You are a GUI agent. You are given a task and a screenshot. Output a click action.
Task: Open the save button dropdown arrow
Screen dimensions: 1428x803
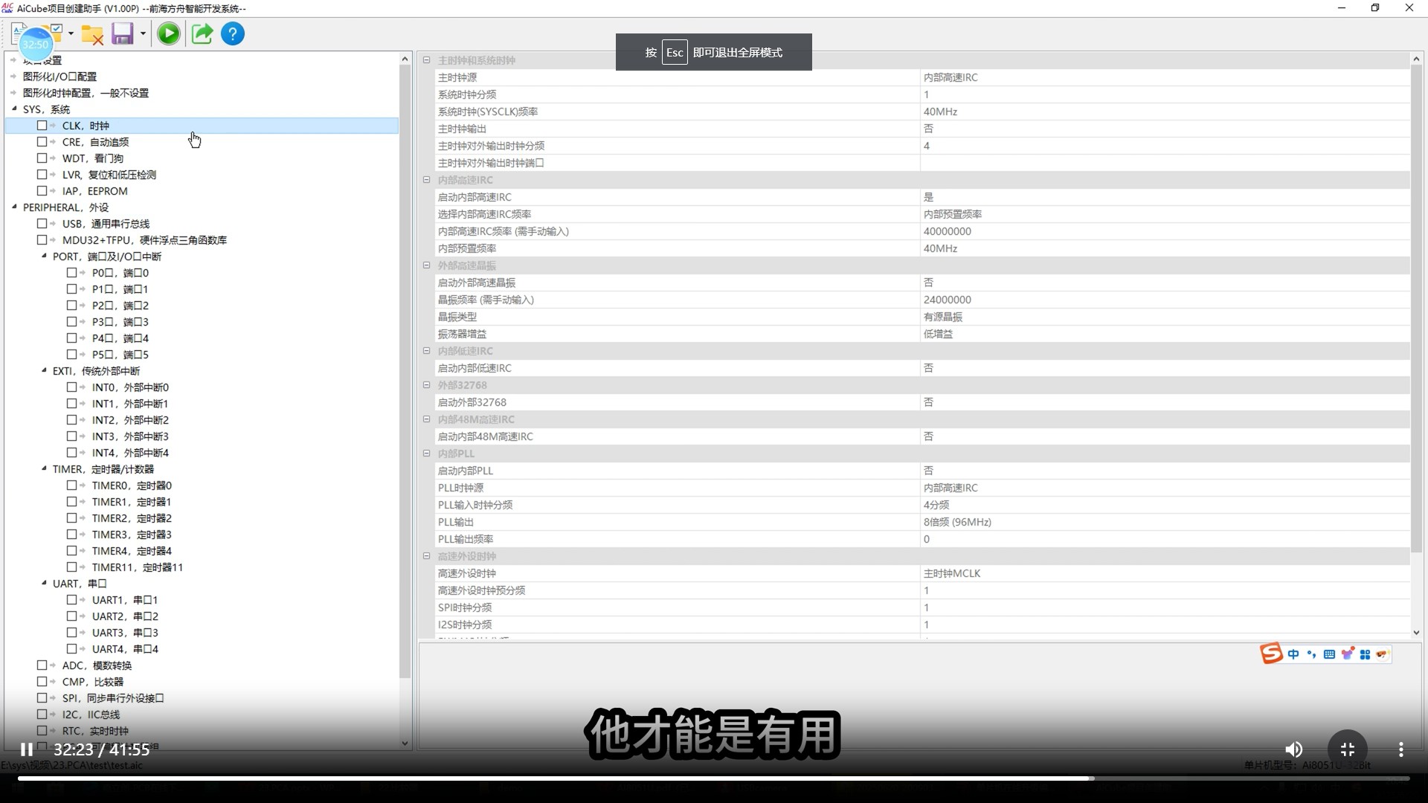143,34
